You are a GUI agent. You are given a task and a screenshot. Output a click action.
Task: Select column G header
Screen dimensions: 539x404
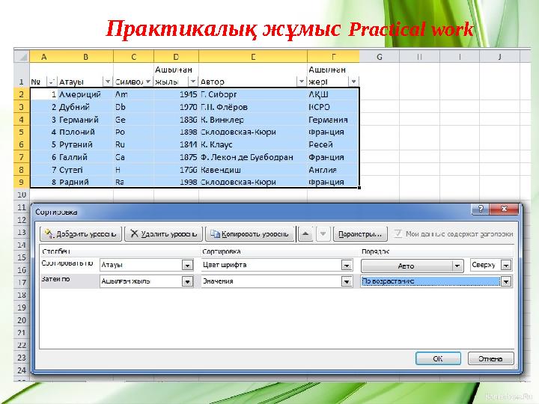coord(380,57)
